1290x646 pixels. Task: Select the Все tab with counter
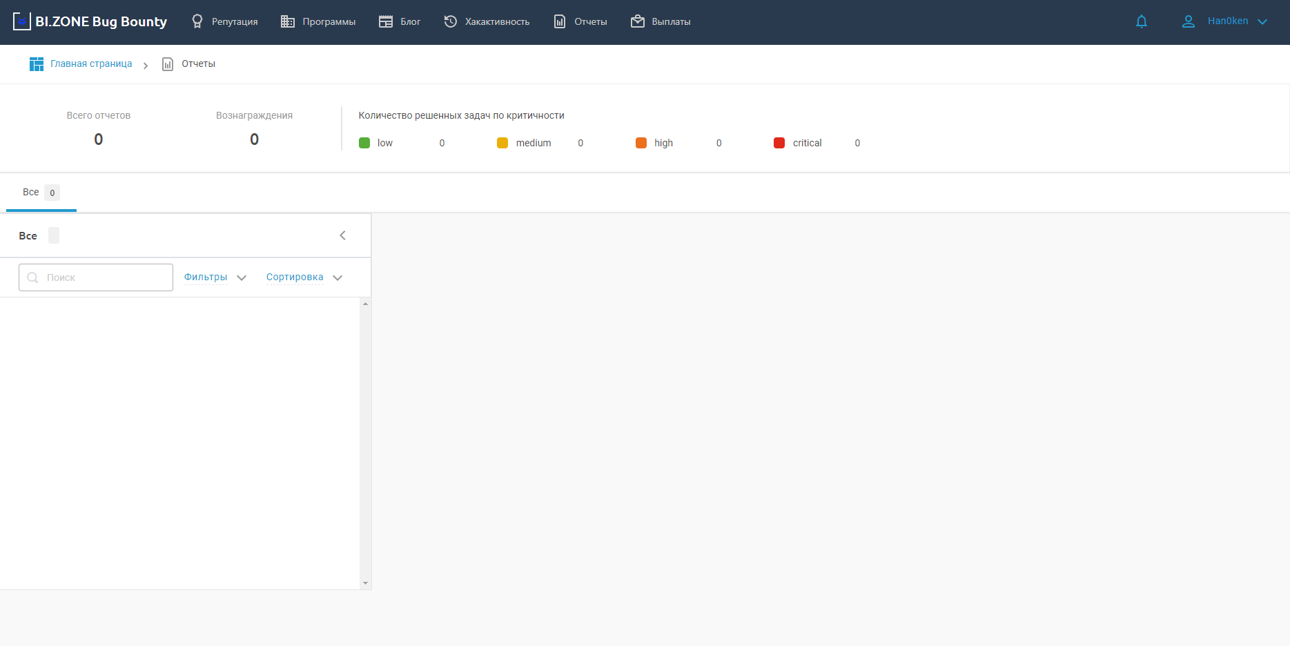41,193
